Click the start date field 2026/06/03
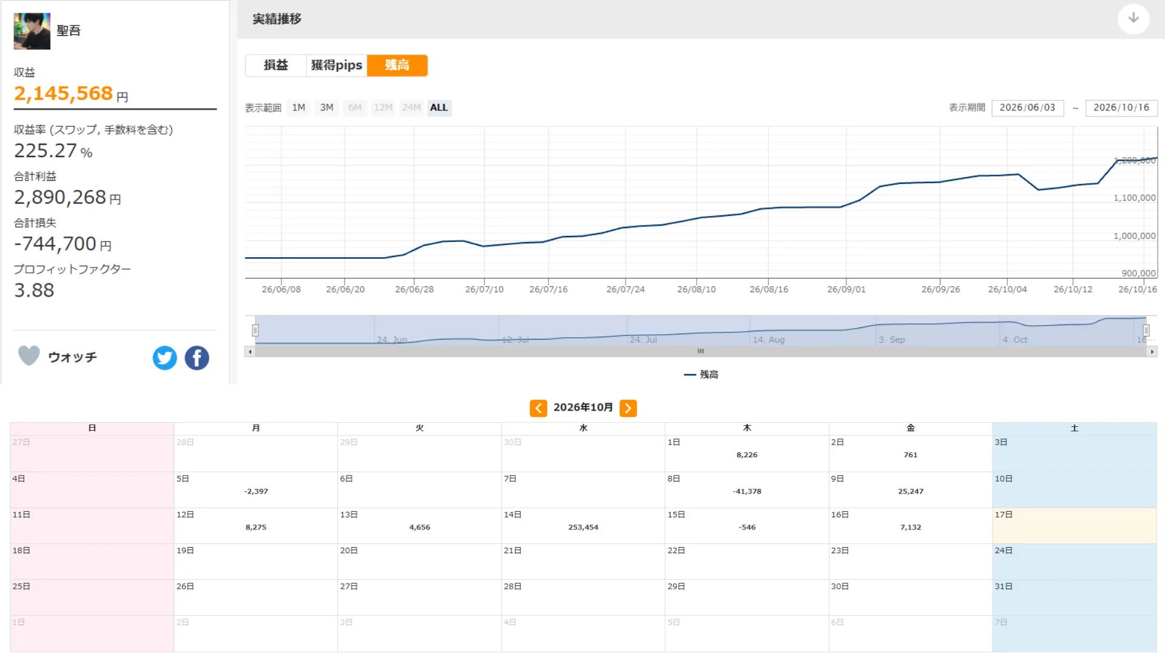This screenshot has width=1165, height=655. tap(1027, 108)
